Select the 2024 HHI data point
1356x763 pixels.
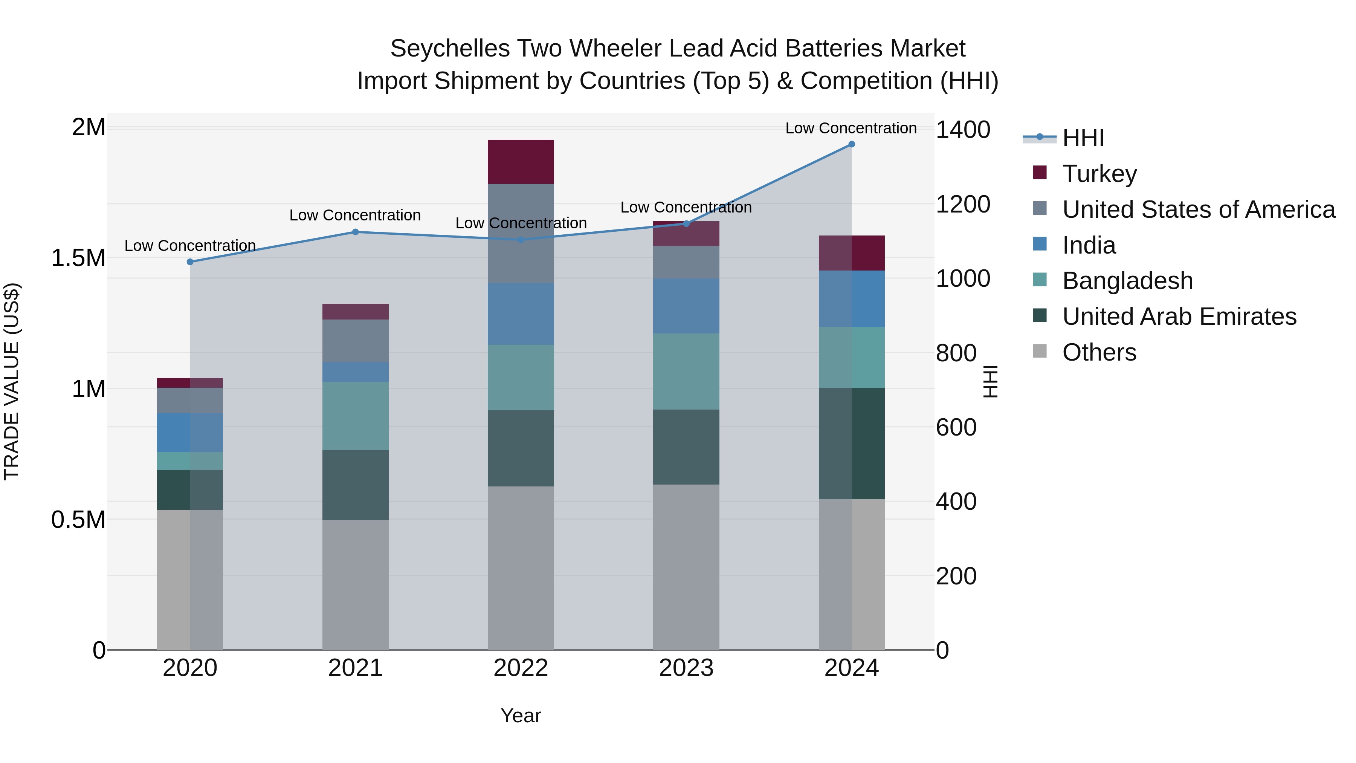851,144
